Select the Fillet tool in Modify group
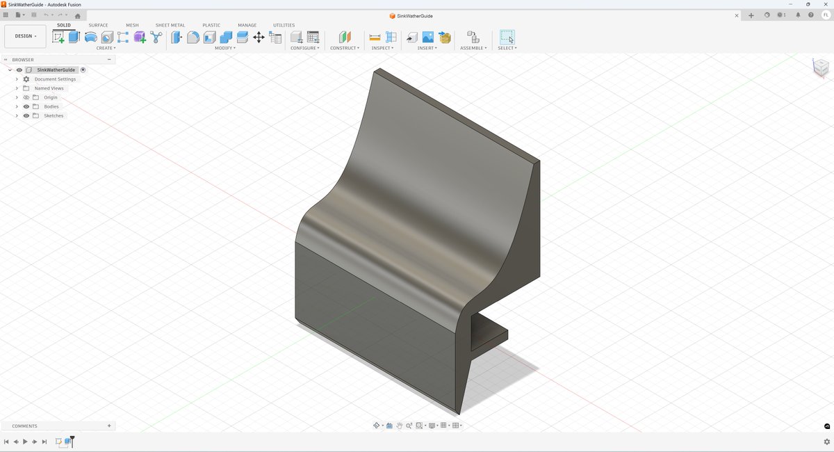Image resolution: width=834 pixels, height=452 pixels. pyautogui.click(x=193, y=36)
